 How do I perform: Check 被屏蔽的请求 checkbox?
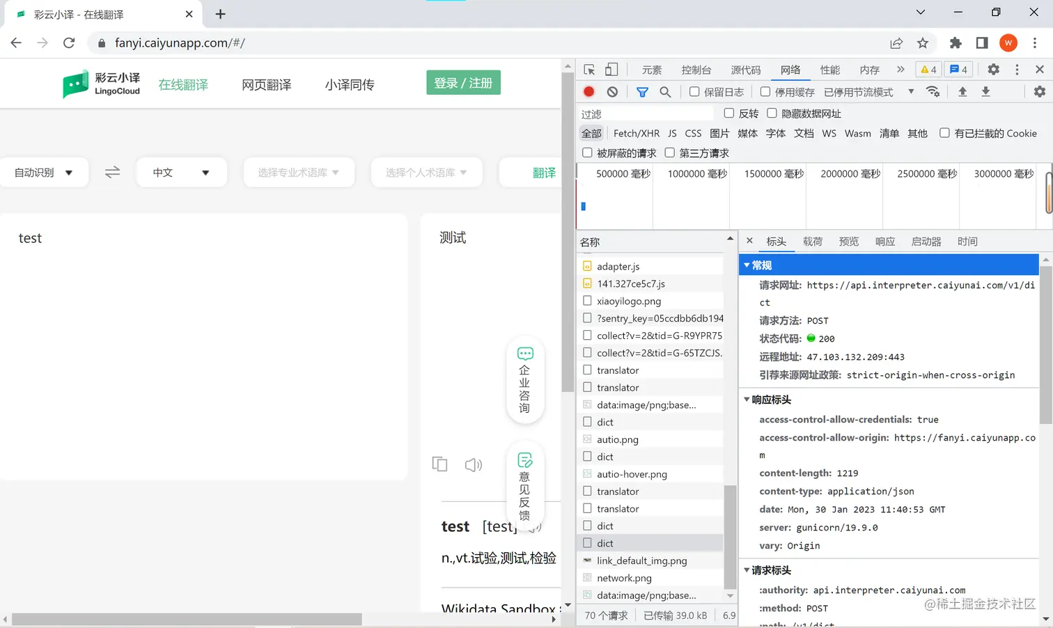point(587,152)
